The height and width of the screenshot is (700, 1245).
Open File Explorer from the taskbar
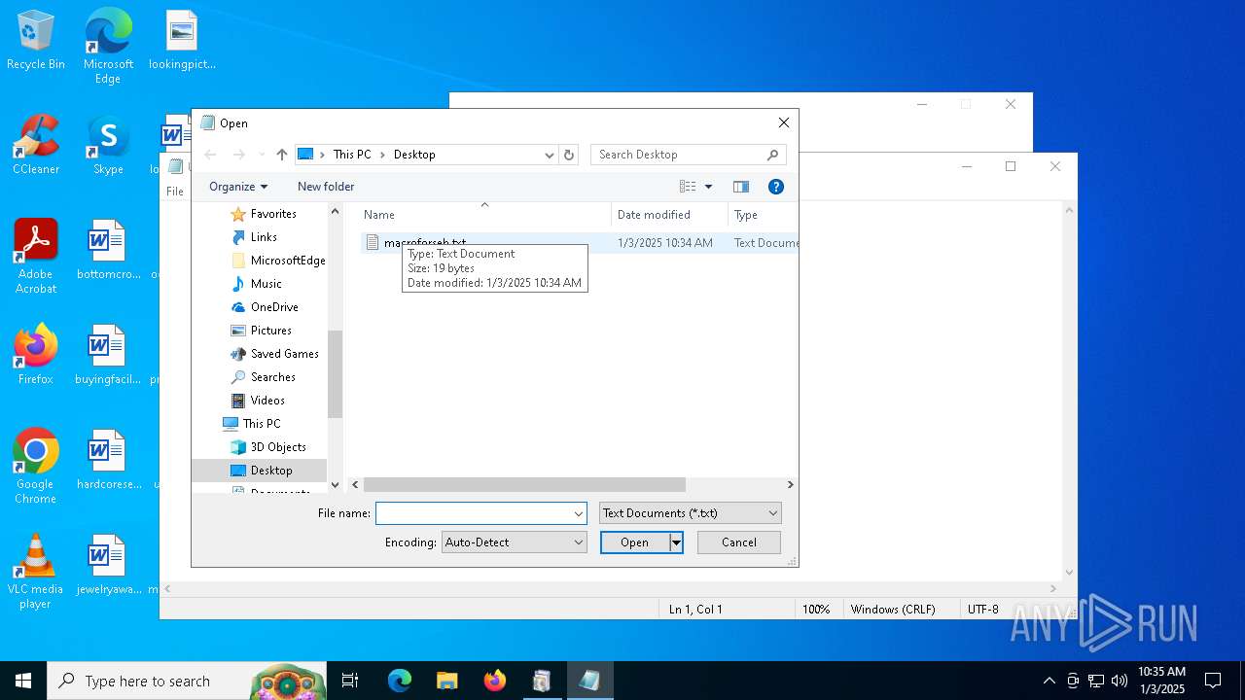(446, 681)
